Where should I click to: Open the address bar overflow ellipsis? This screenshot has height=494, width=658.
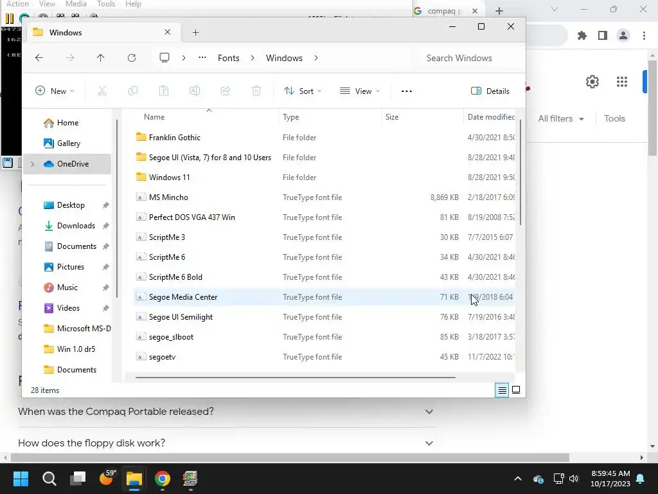click(x=202, y=57)
